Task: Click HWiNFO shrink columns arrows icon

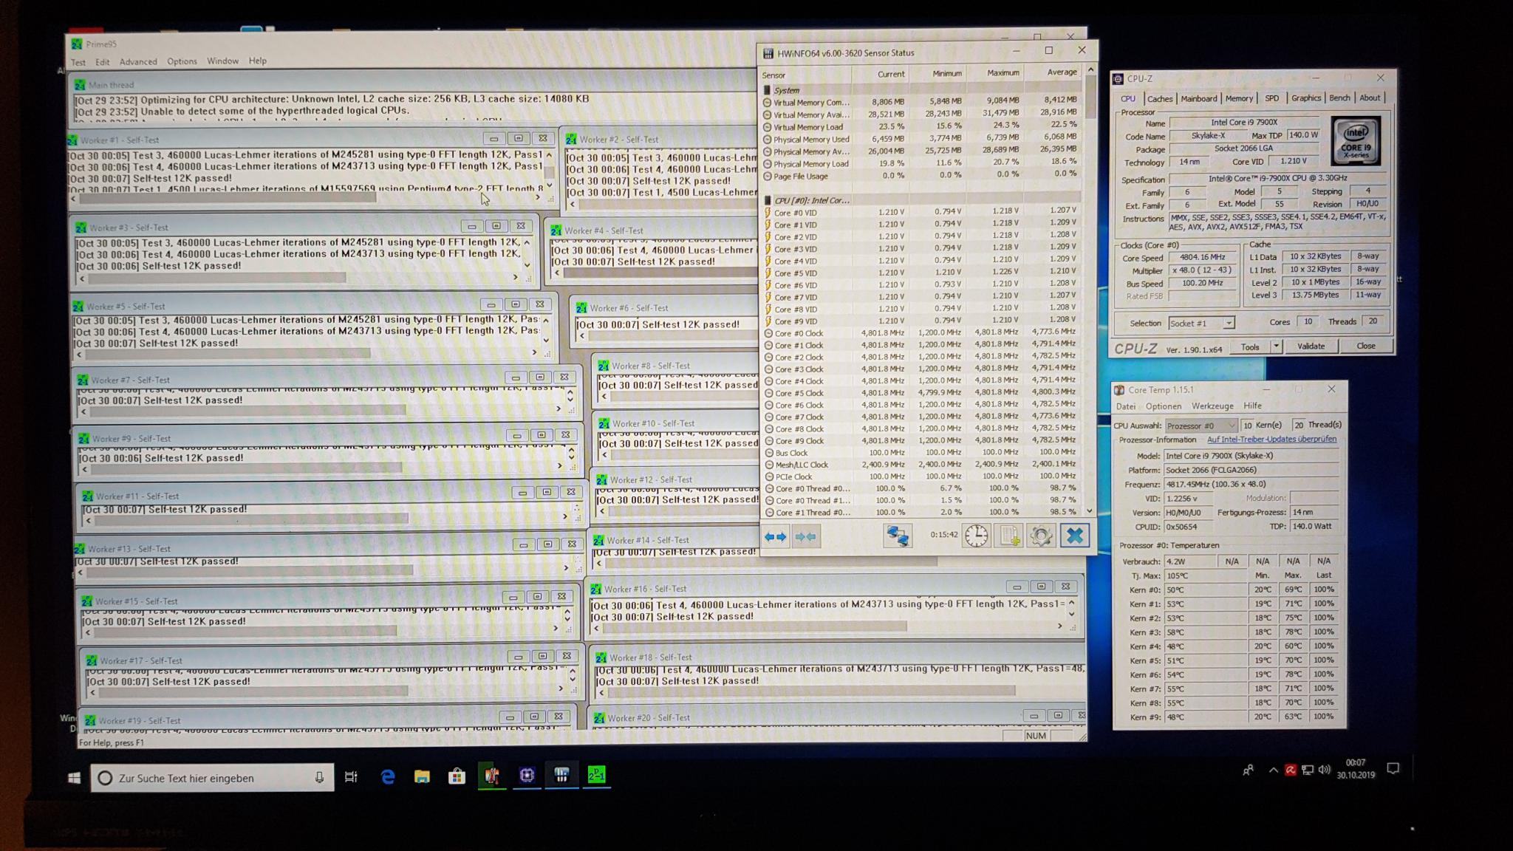Action: (x=805, y=537)
